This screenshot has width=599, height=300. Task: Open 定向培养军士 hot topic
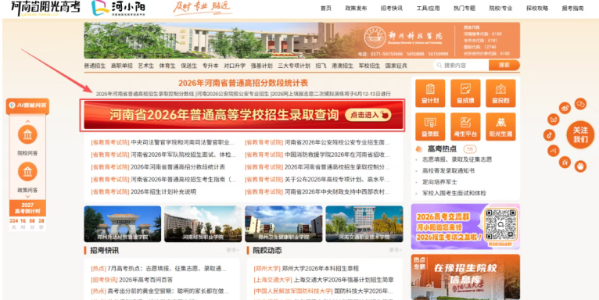point(439,182)
